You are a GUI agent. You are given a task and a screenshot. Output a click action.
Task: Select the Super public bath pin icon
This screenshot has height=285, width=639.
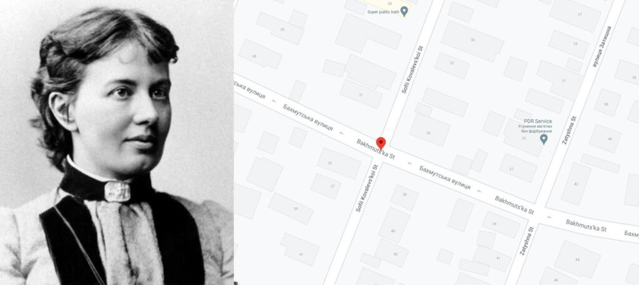[x=404, y=11]
